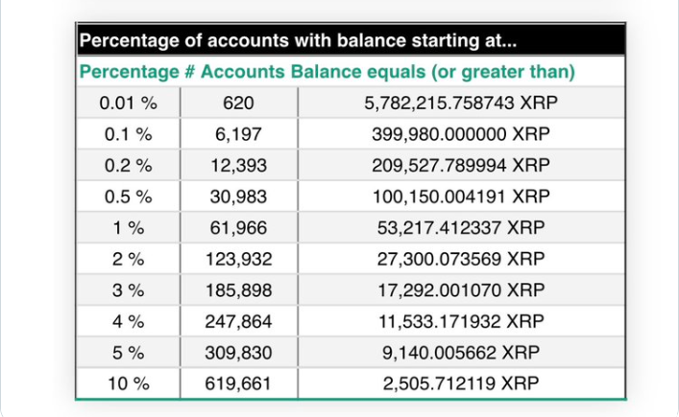The width and height of the screenshot is (679, 417).
Task: Select the 247,864 accounts cell
Action: tap(237, 321)
